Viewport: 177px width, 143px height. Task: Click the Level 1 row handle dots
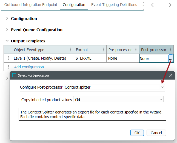8,58
